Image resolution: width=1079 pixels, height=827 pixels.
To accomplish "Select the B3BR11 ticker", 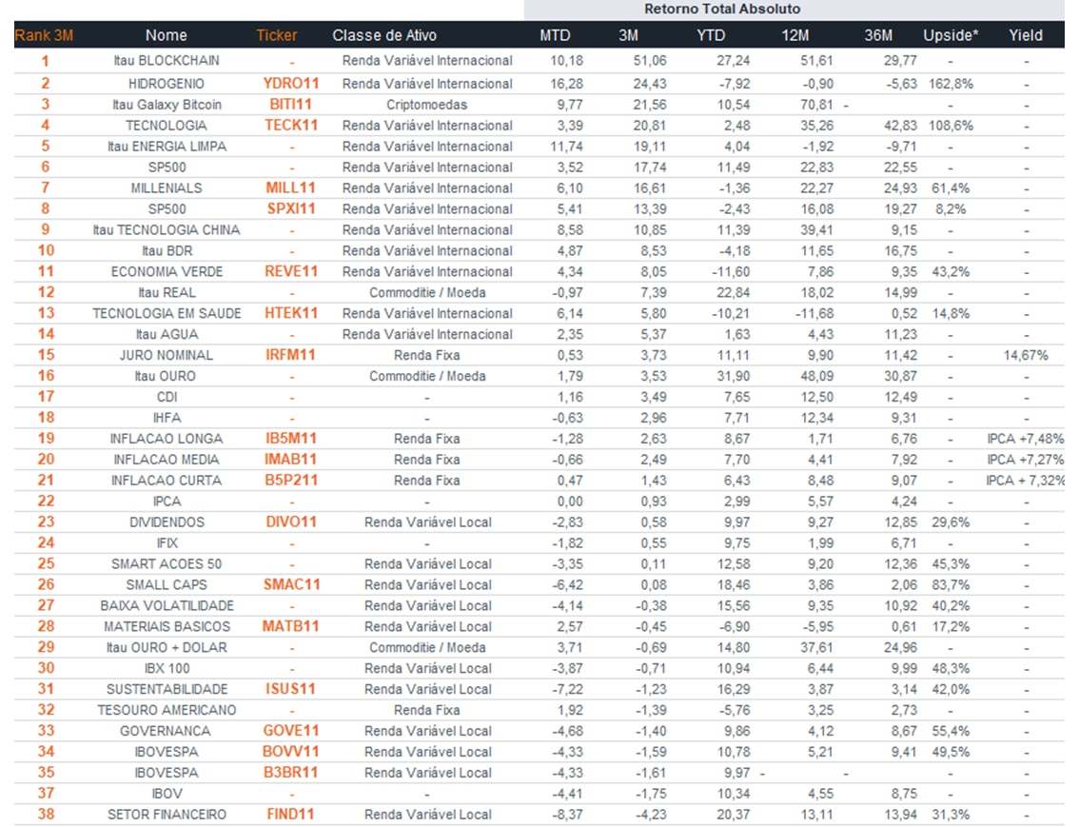I will (x=291, y=772).
